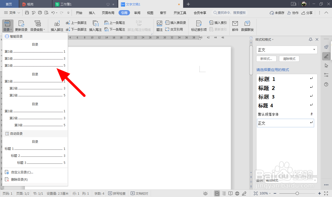
Task: Switch to web layout view in status bar
Action: [x=237, y=193]
